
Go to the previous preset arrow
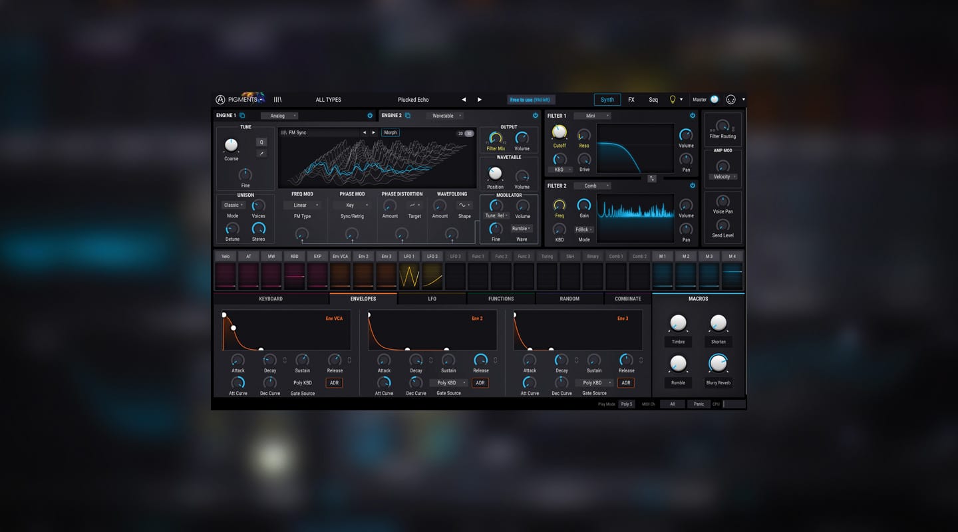tap(464, 100)
